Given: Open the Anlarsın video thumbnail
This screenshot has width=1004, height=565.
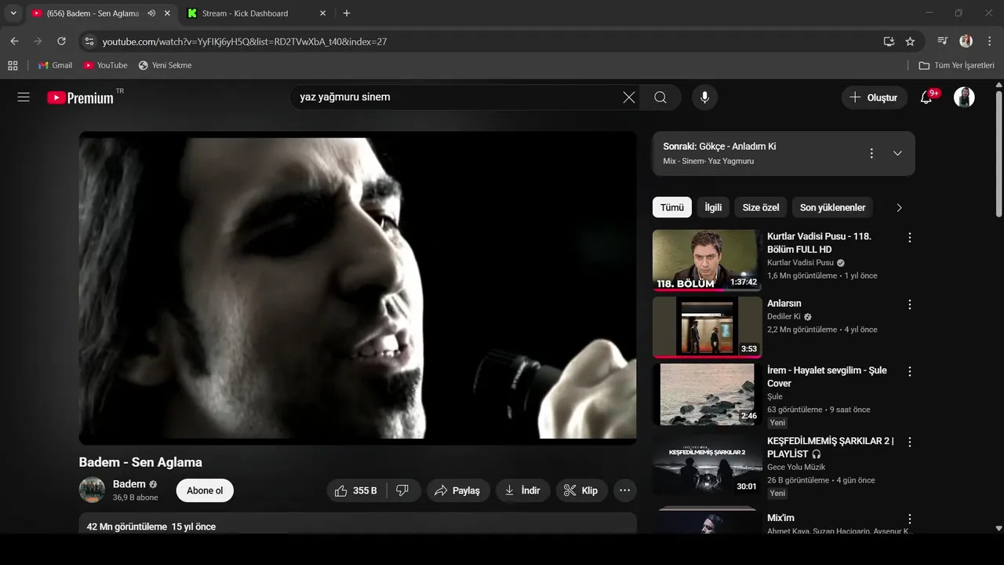Looking at the screenshot, I should pos(707,327).
